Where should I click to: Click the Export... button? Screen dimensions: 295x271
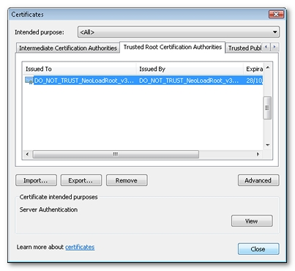[81, 180]
